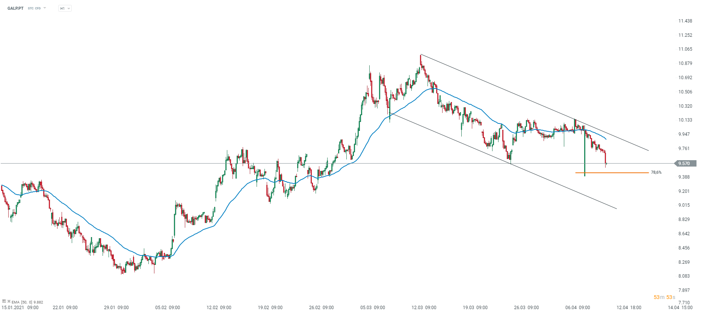Click the candle countdown timer
Screen dimensions: 701x314
pyautogui.click(x=664, y=297)
